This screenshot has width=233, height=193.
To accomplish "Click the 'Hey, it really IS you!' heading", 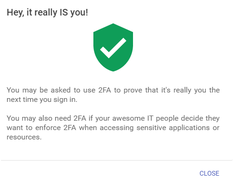I will [47, 13].
